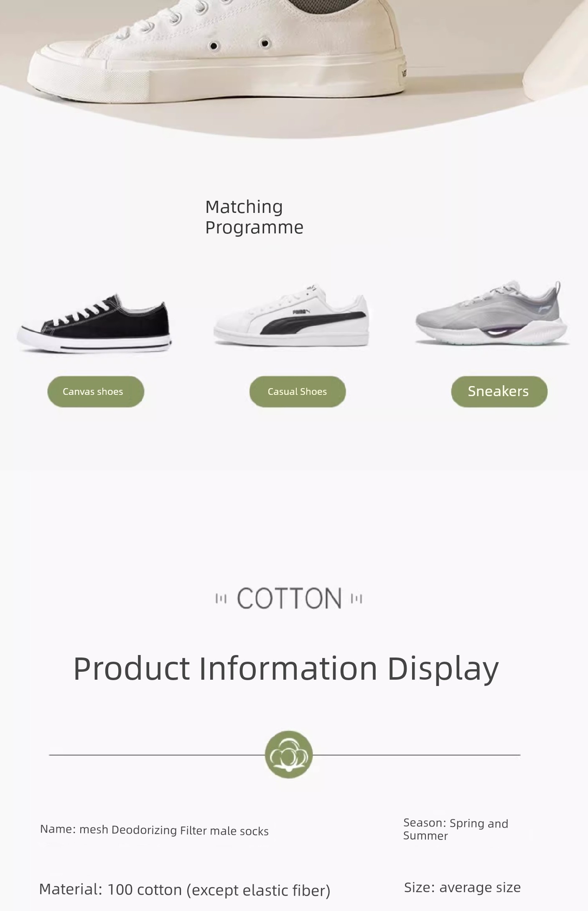Click the bars icon left of COTTON

[x=221, y=599]
